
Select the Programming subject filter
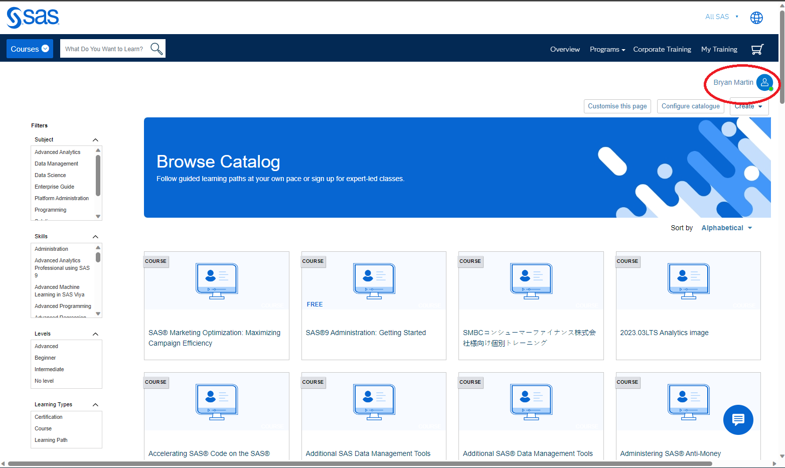point(50,210)
